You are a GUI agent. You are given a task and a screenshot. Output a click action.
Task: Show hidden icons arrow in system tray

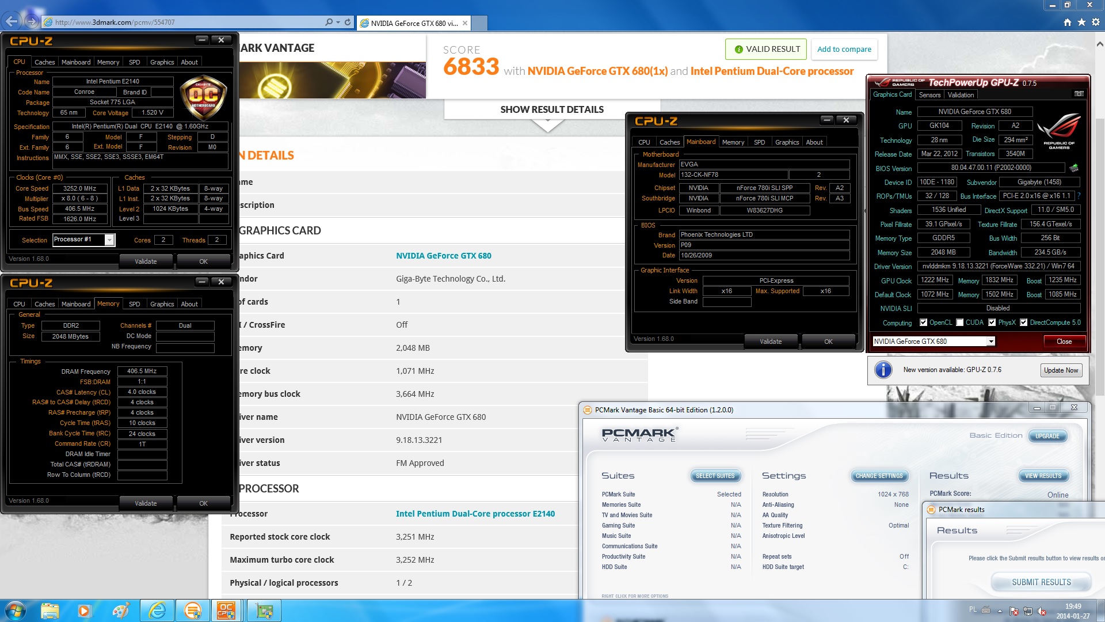click(1000, 611)
